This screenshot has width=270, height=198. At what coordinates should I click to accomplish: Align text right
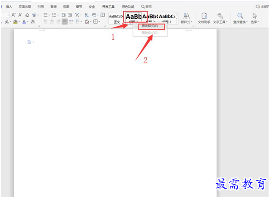coord(59,22)
